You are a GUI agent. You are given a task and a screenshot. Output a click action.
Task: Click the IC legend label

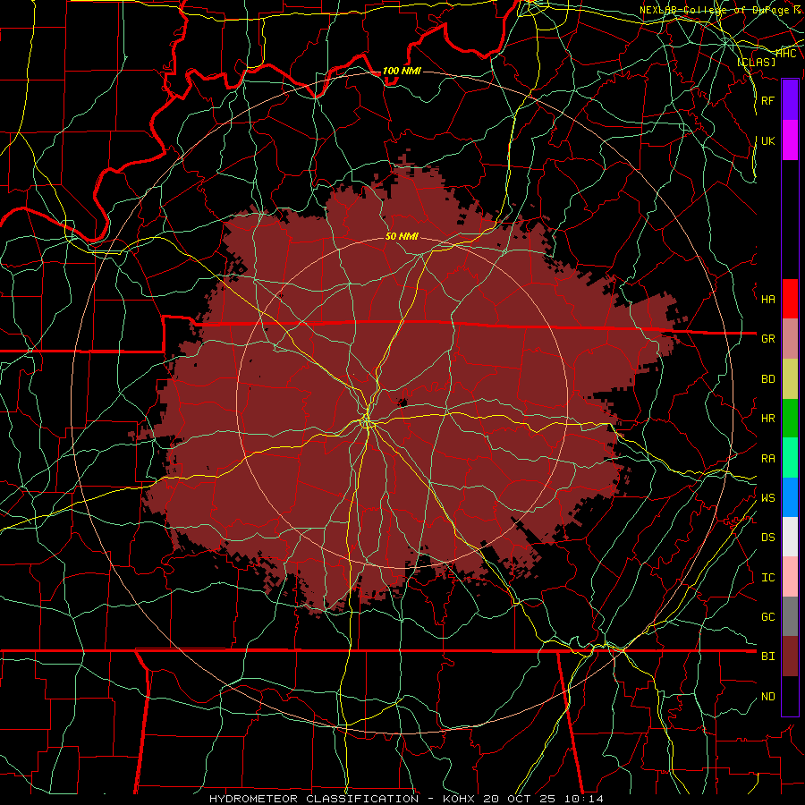(767, 578)
